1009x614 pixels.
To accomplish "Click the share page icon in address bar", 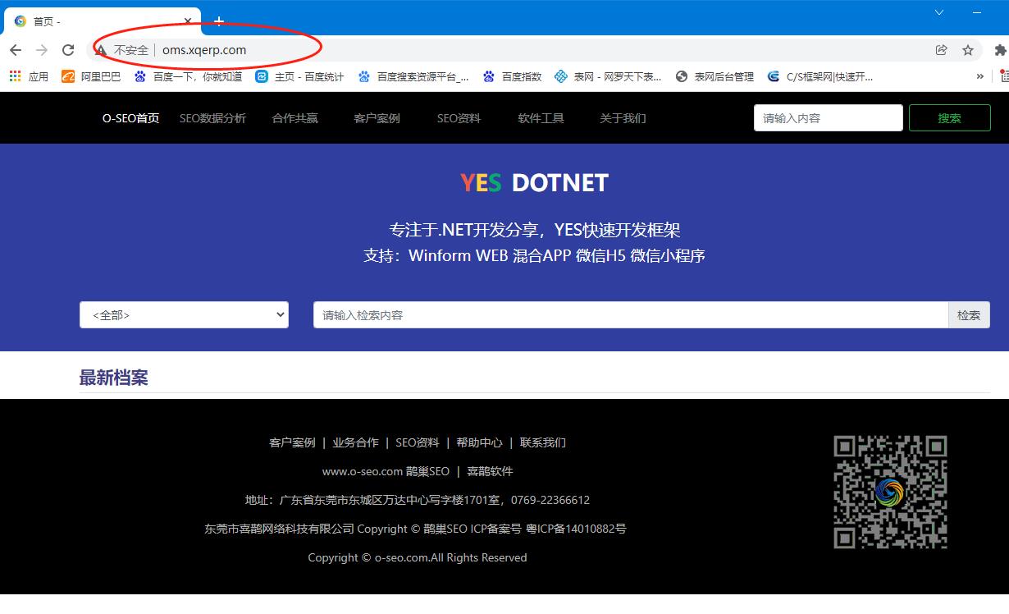I will tap(941, 50).
